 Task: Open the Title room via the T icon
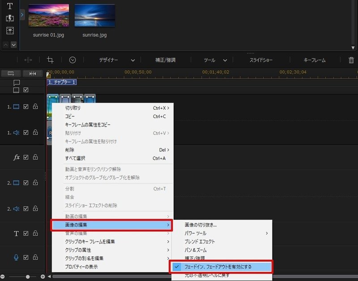[9, 5]
